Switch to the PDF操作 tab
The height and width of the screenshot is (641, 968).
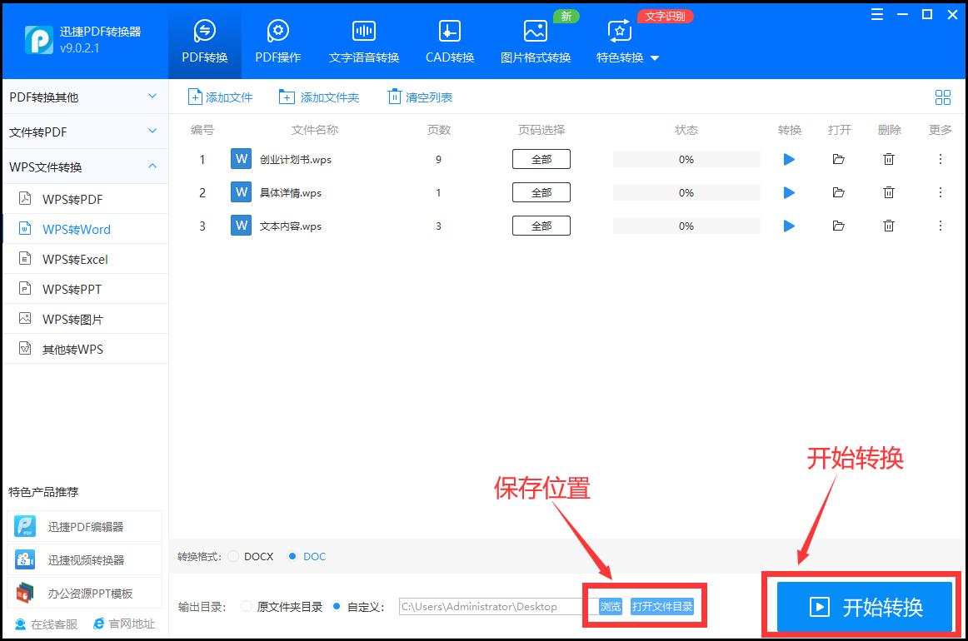point(277,40)
